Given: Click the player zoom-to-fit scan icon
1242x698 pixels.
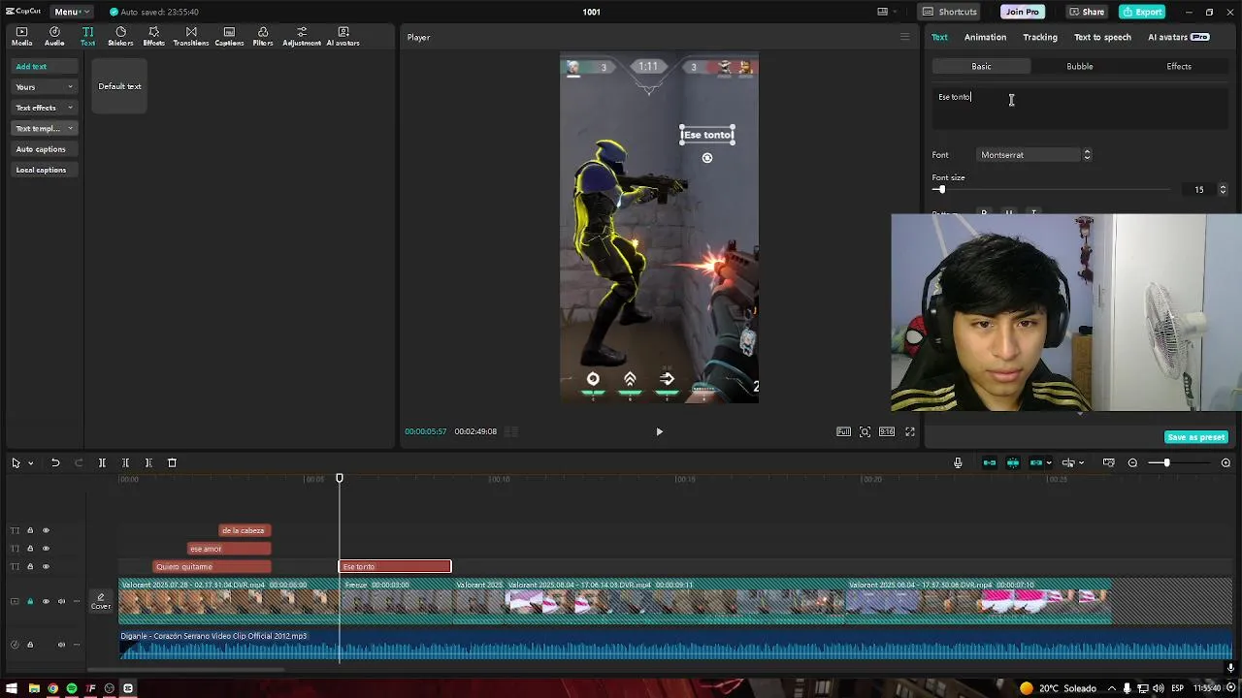Looking at the screenshot, I should [x=865, y=431].
